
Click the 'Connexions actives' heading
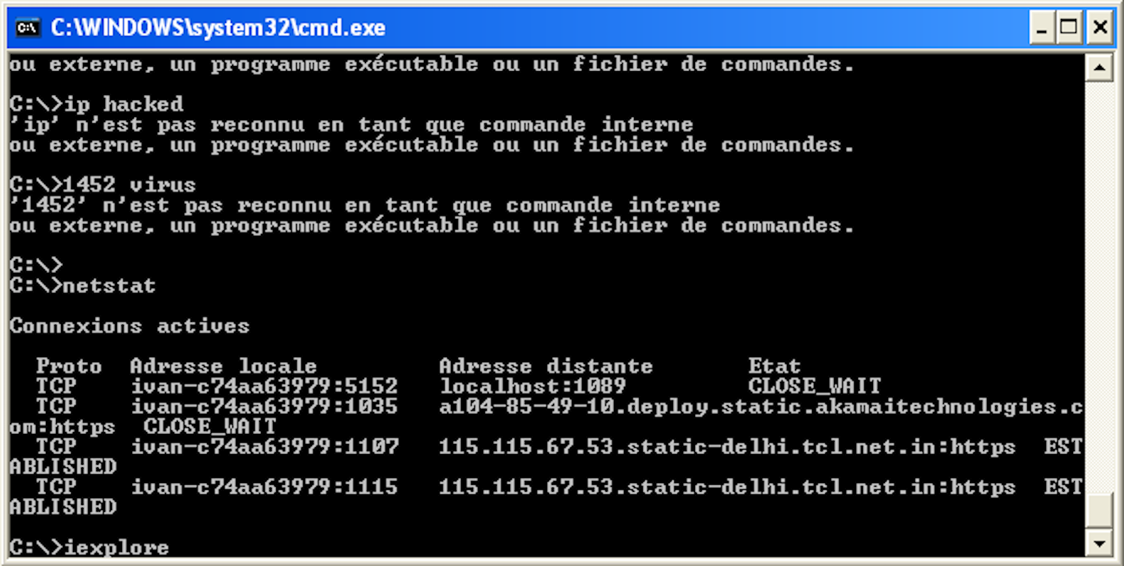tap(130, 326)
